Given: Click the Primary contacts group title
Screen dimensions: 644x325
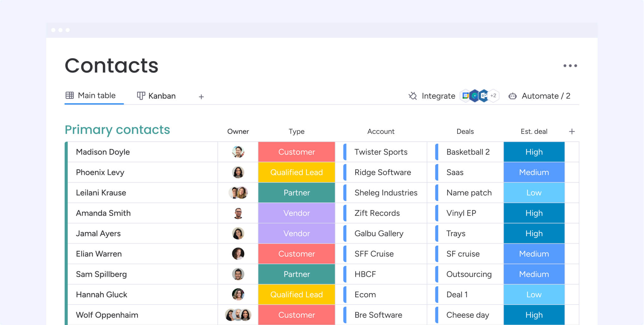Looking at the screenshot, I should point(117,130).
